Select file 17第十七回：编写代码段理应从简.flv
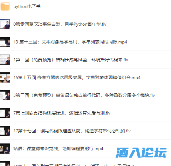This screenshot has height=166, width=171. point(72,131)
